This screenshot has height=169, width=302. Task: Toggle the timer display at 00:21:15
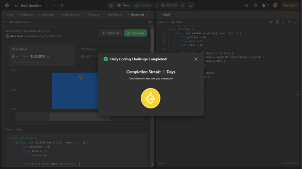169,5
